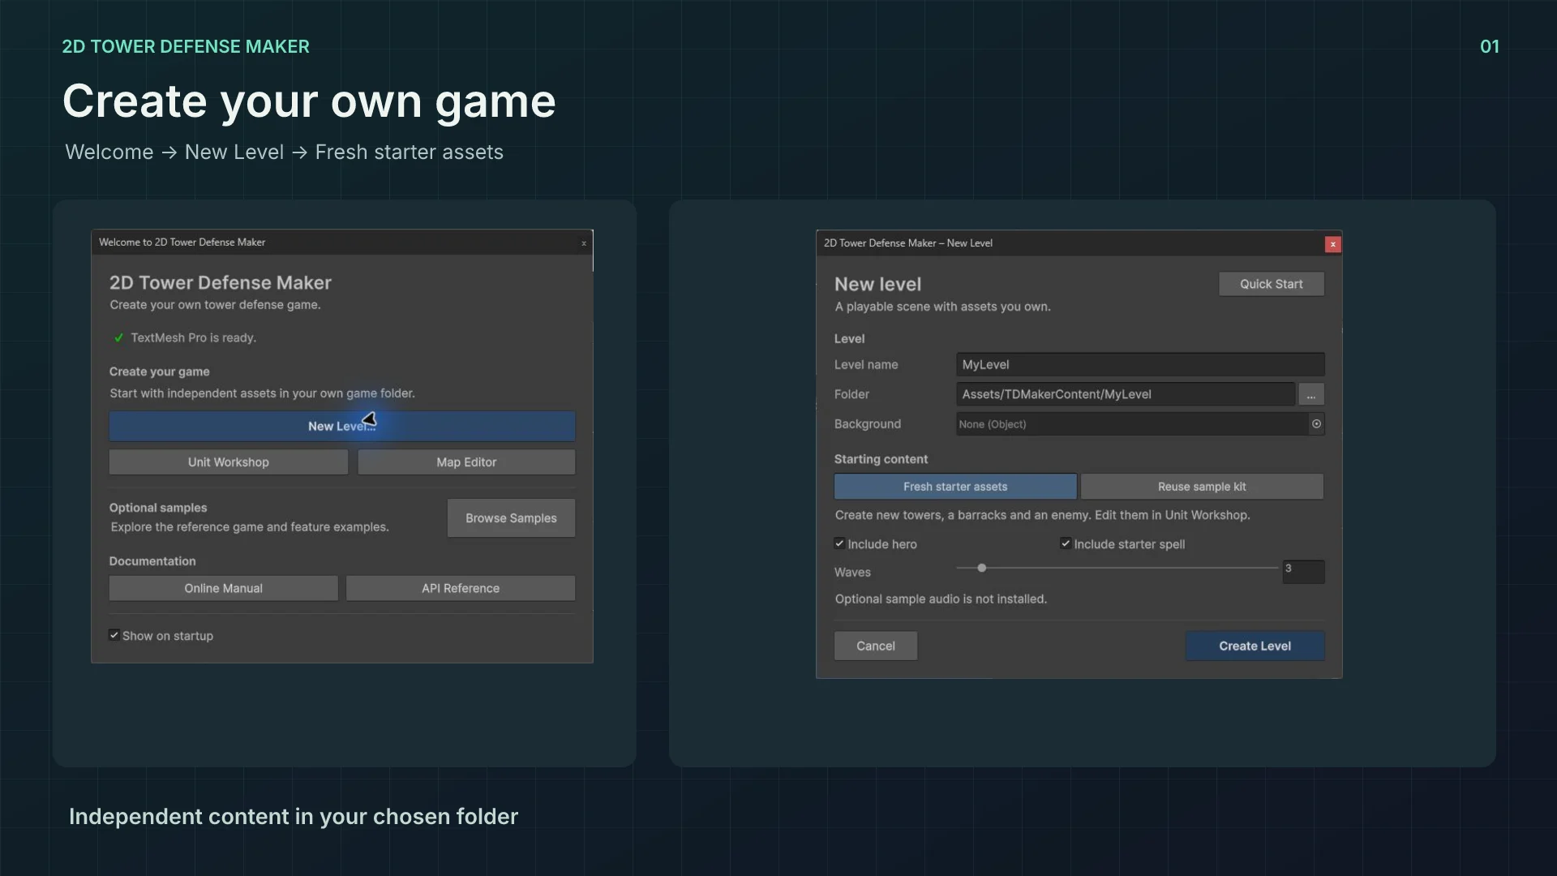Click the Create Level button
The image size is (1557, 876).
pyautogui.click(x=1255, y=646)
